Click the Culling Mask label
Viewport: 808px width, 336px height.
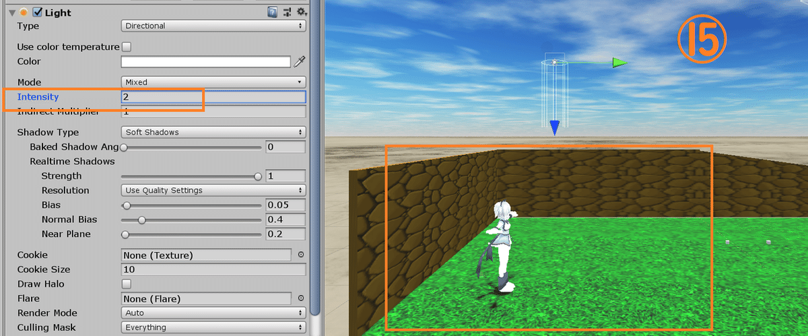pyautogui.click(x=46, y=328)
